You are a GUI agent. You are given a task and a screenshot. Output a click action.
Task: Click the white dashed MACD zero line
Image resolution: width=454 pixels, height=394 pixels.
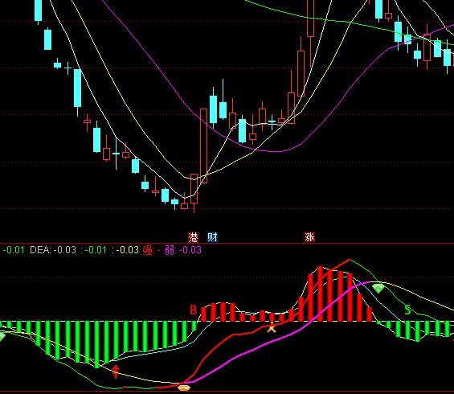(227, 322)
